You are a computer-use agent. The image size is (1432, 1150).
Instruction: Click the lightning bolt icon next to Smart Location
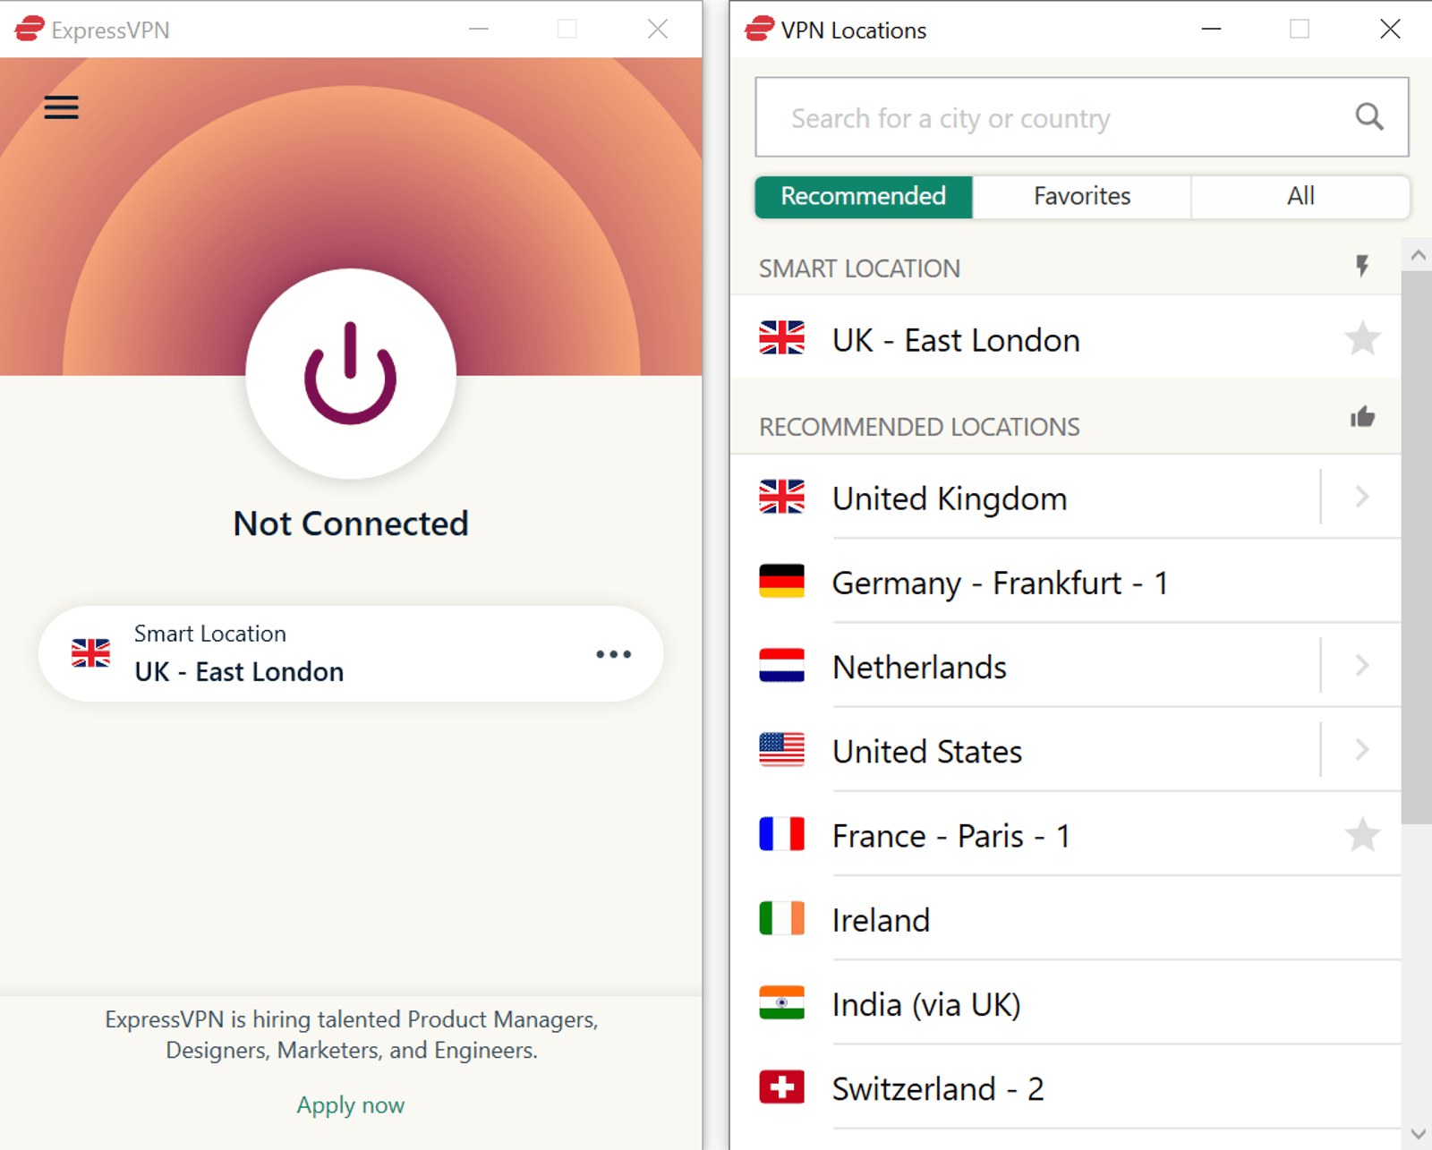(1362, 266)
